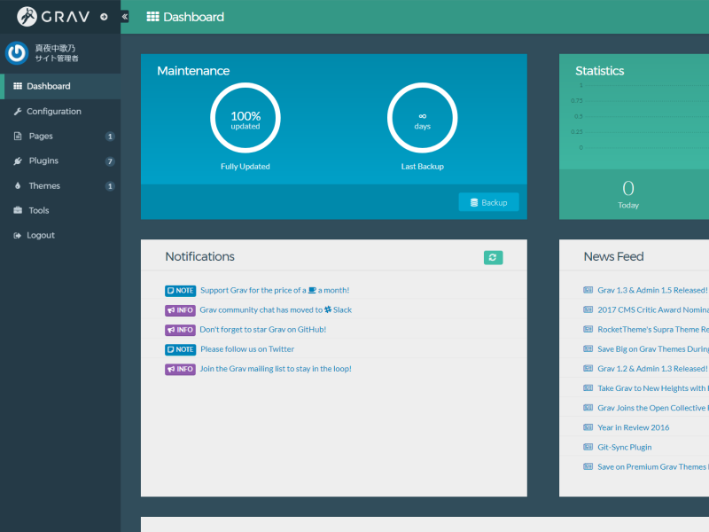Click news icon beside Take Grav to New Heights
The width and height of the screenshot is (709, 532).
click(588, 387)
